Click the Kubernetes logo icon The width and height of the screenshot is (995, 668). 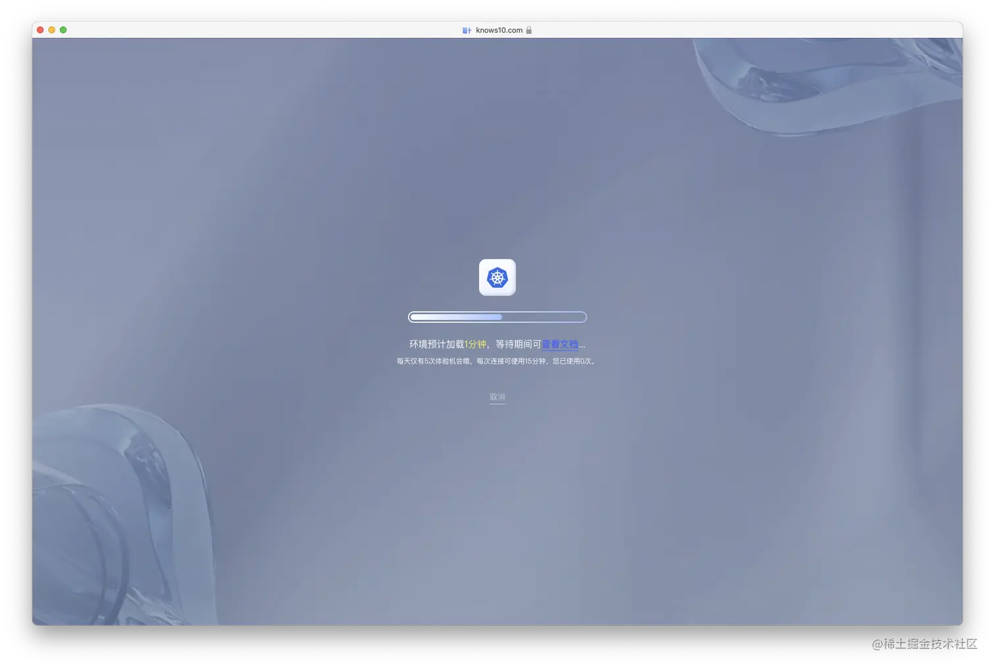pos(497,277)
